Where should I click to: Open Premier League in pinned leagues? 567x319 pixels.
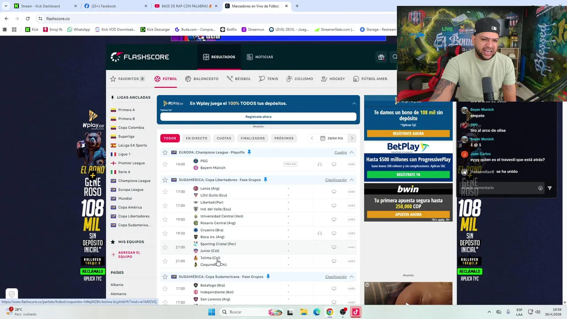coord(131,163)
